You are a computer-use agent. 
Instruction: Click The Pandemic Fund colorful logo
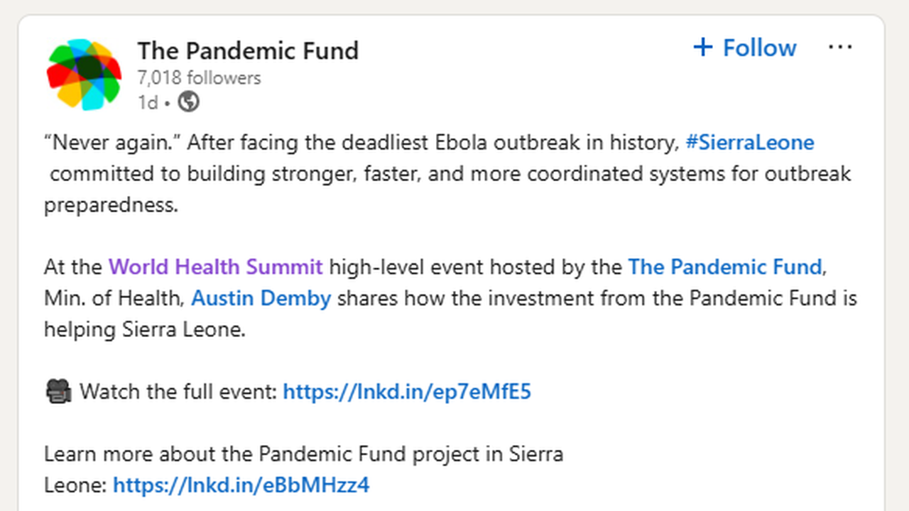(x=83, y=75)
